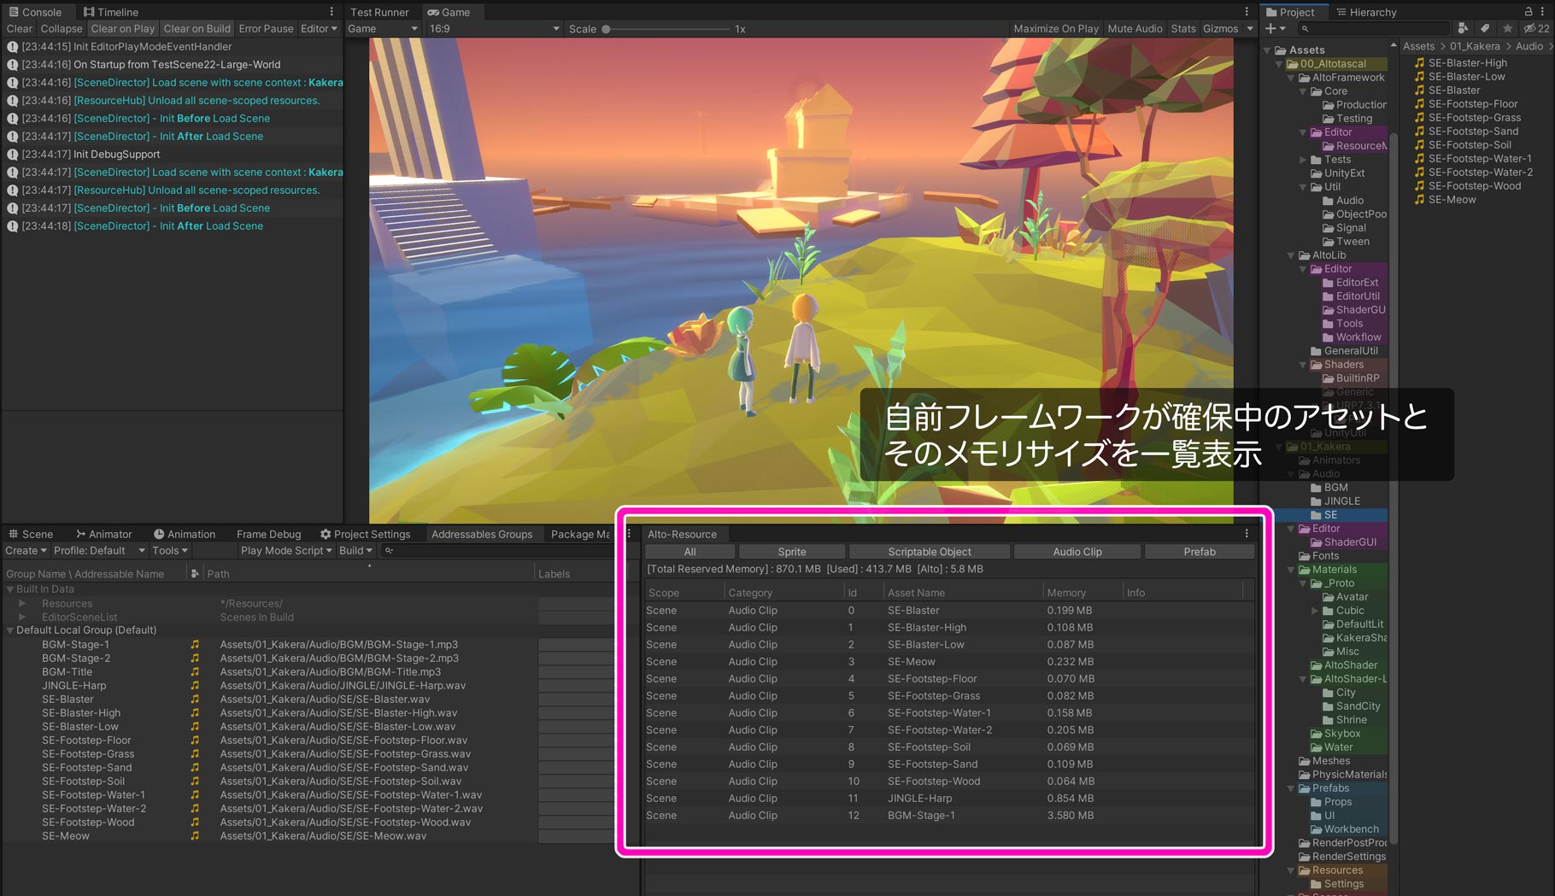Open the 16:9 aspect ratio dropdown
This screenshot has width=1555, height=896.
[496, 28]
